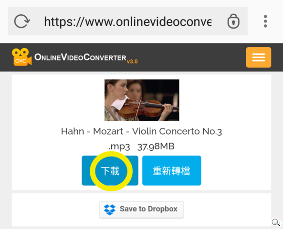283x229 pixels.
Task: Click the 重新轉檔 reconvert button
Action: pos(172,170)
